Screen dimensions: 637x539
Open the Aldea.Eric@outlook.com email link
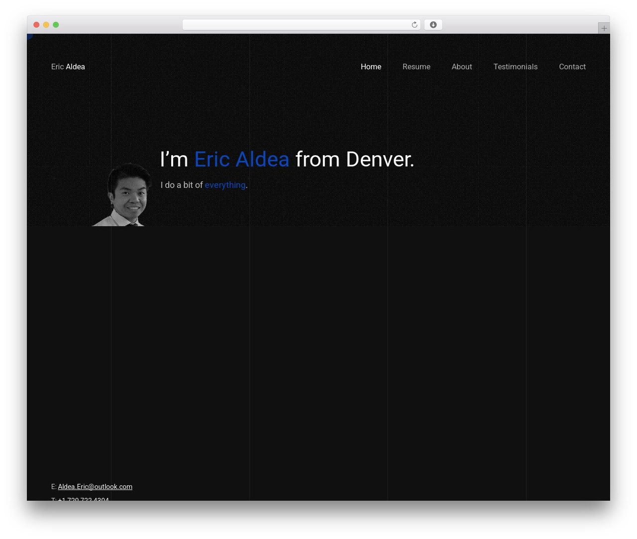coord(95,487)
